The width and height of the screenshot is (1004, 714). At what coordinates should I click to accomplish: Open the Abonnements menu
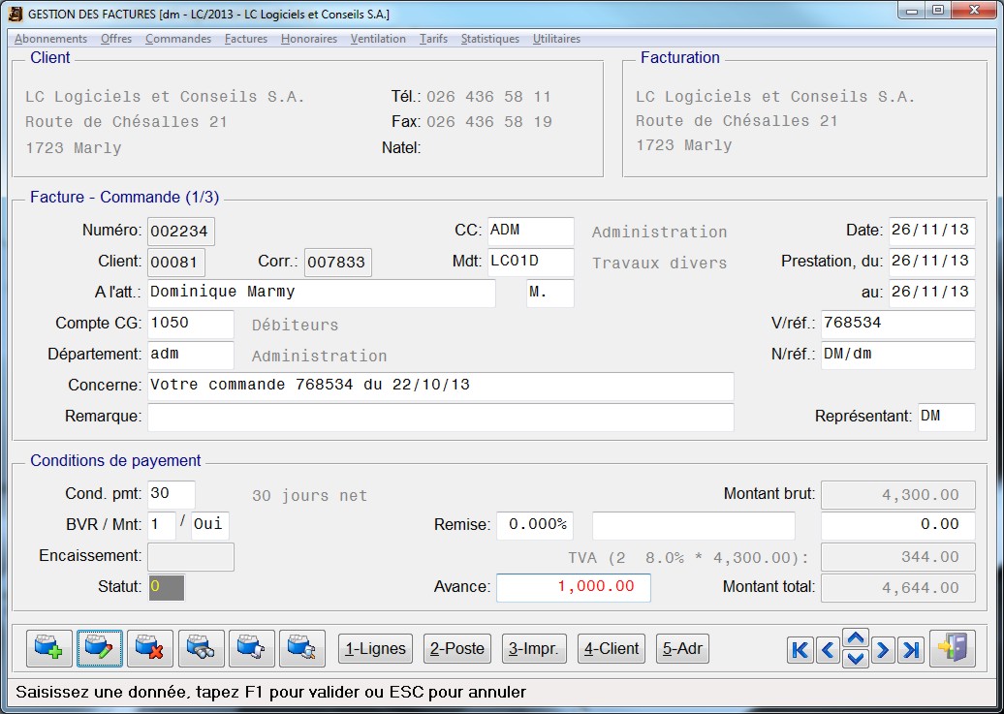click(50, 39)
